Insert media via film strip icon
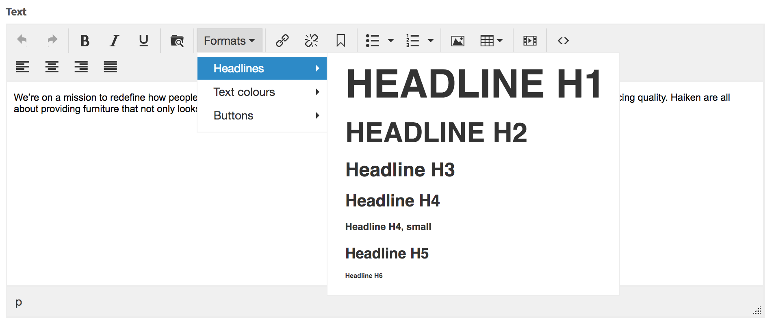 coord(530,41)
